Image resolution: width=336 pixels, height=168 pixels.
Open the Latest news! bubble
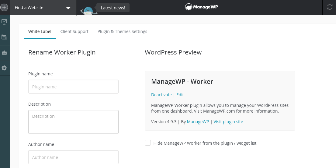(x=113, y=8)
